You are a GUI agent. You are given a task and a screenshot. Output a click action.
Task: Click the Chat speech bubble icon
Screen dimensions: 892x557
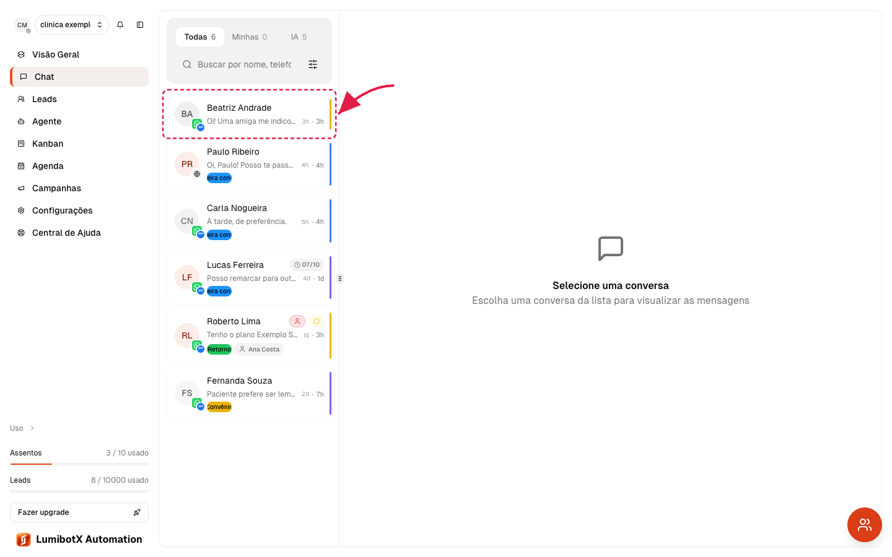(24, 77)
